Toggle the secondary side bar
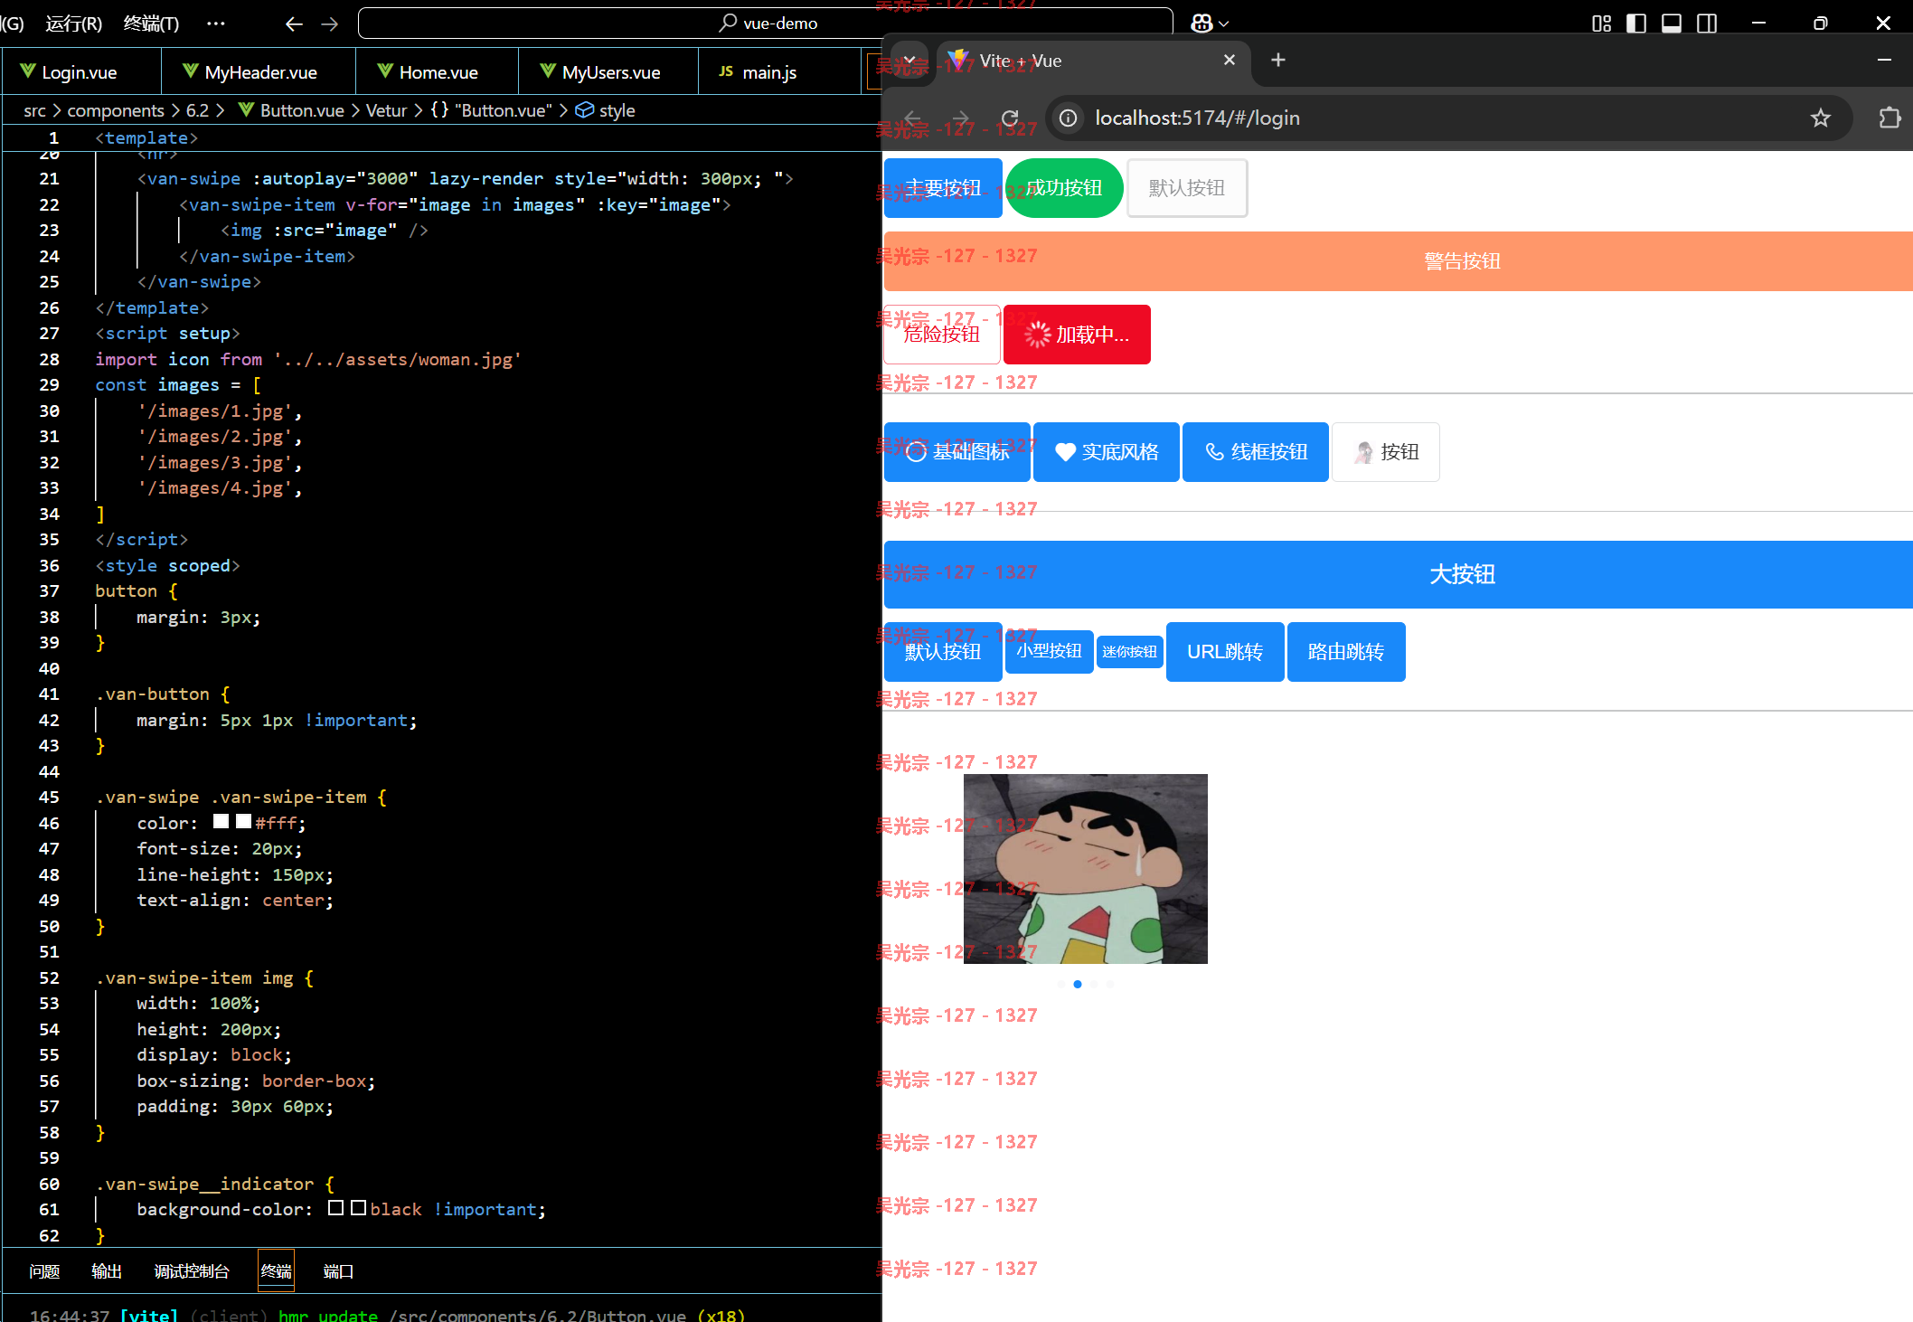 pyautogui.click(x=1707, y=24)
